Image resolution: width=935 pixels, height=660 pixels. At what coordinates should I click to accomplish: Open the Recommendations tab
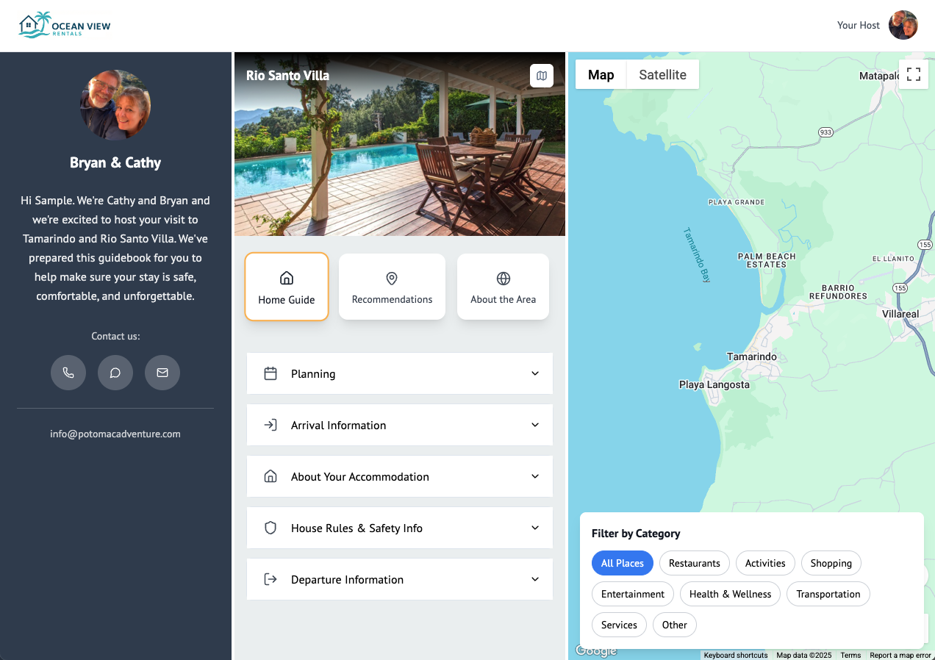[393, 287]
